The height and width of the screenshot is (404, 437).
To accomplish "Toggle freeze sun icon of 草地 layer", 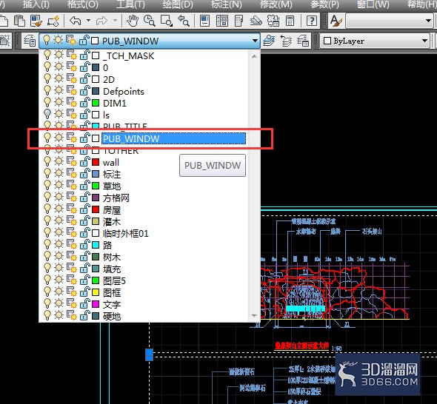I will point(59,186).
